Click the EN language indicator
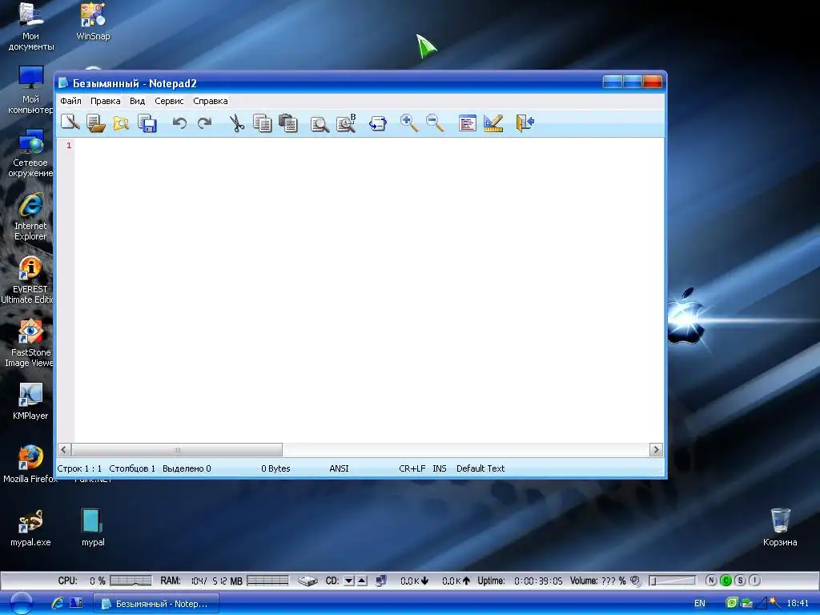820x615 pixels. point(700,604)
